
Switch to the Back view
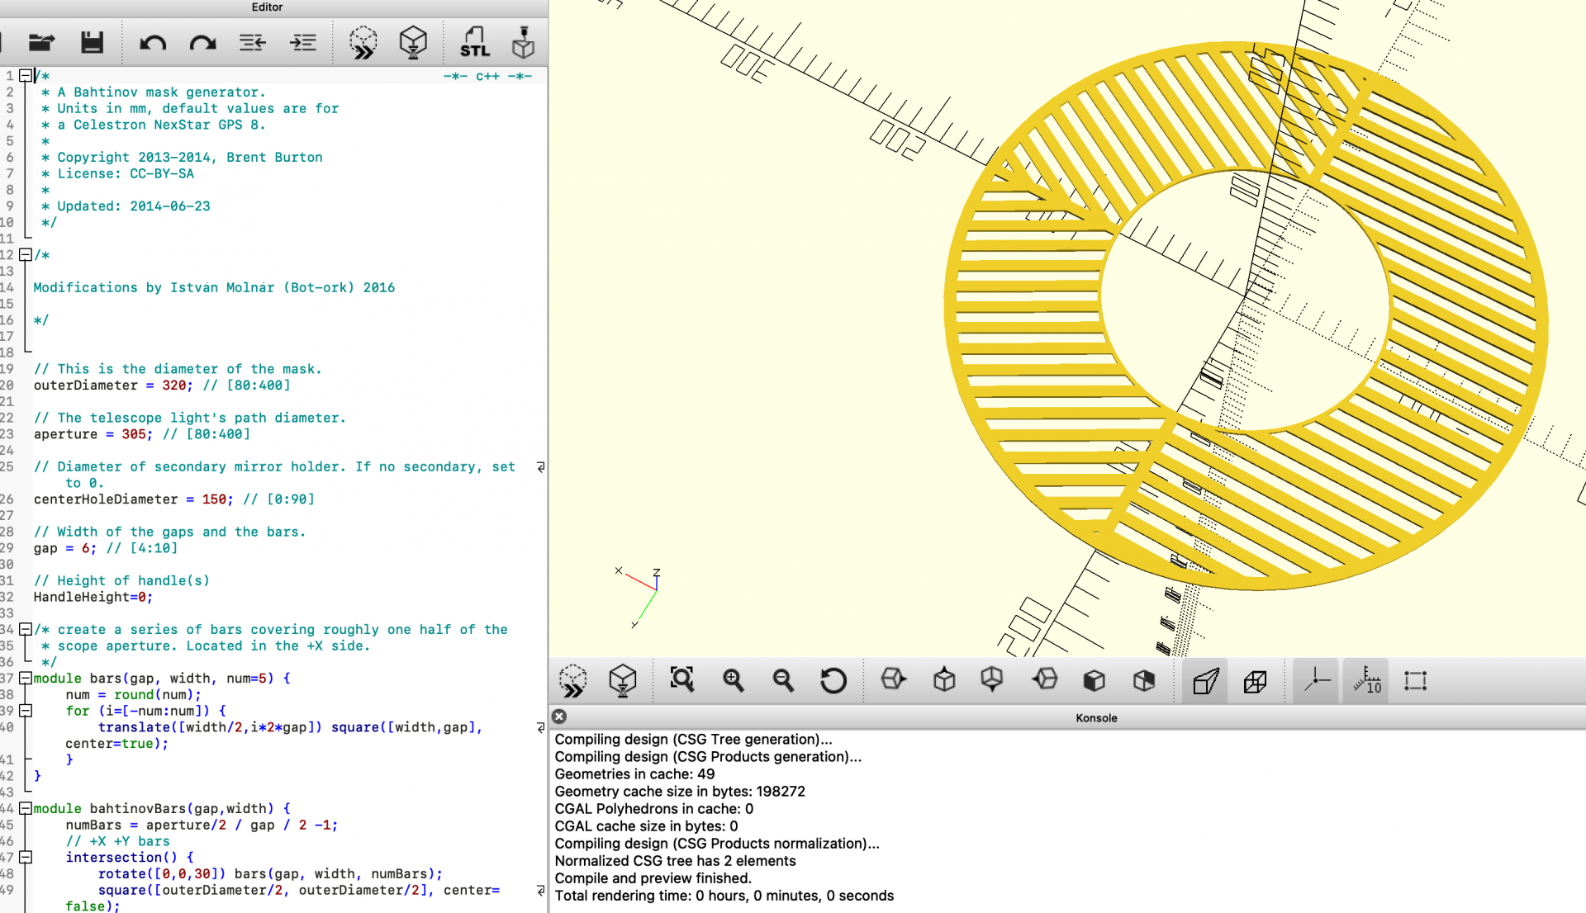(1144, 680)
